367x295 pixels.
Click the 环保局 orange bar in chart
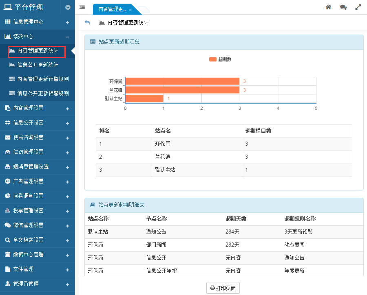pyautogui.click(x=182, y=81)
